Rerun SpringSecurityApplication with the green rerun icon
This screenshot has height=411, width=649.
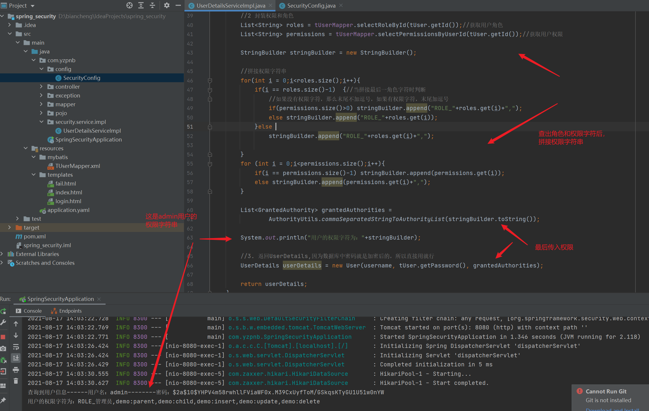coord(4,311)
